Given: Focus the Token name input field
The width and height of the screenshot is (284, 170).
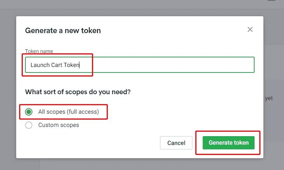Looking at the screenshot, I should pos(140,65).
